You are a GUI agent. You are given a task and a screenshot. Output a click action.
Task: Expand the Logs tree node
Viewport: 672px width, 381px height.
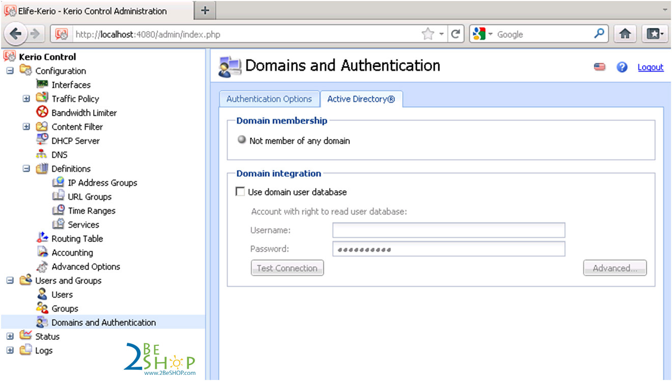click(x=10, y=350)
